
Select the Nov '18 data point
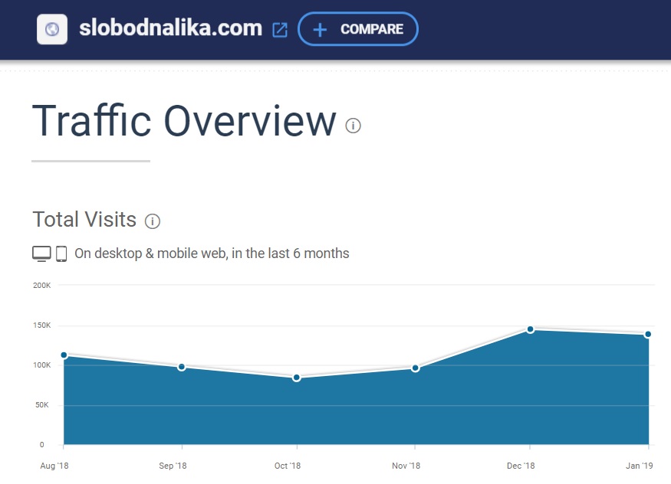click(x=415, y=368)
